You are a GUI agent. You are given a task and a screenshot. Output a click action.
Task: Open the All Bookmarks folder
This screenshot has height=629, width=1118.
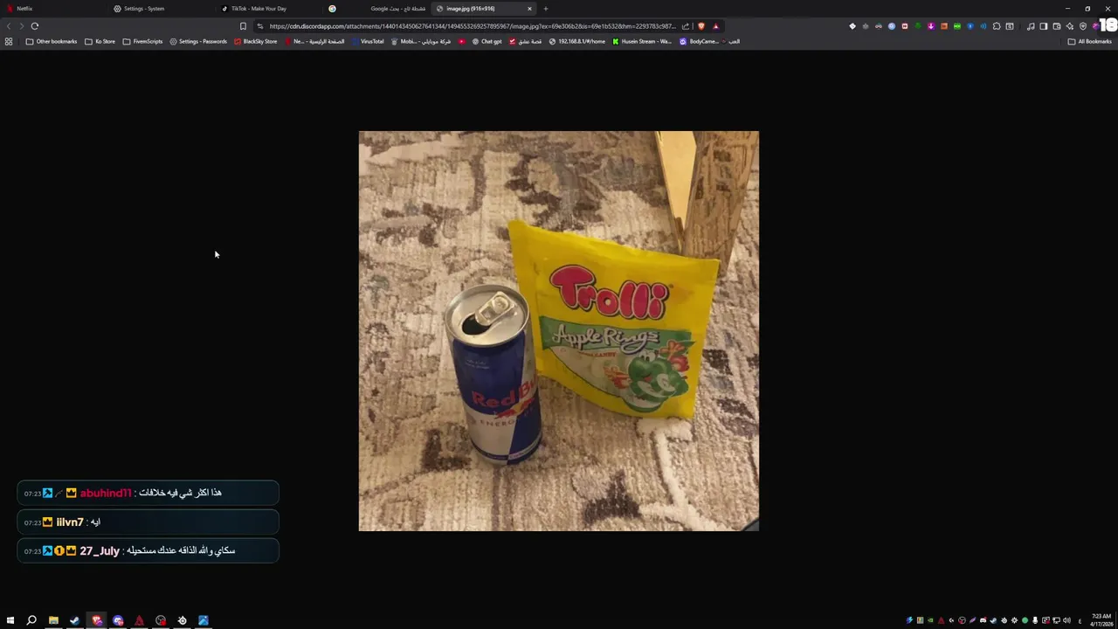1089,41
